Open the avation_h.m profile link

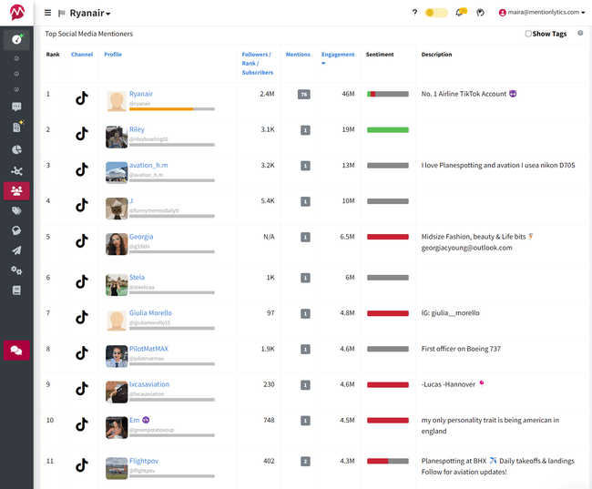point(148,165)
